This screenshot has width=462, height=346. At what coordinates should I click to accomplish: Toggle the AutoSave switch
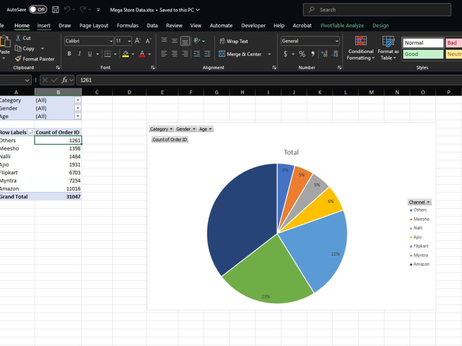click(38, 10)
